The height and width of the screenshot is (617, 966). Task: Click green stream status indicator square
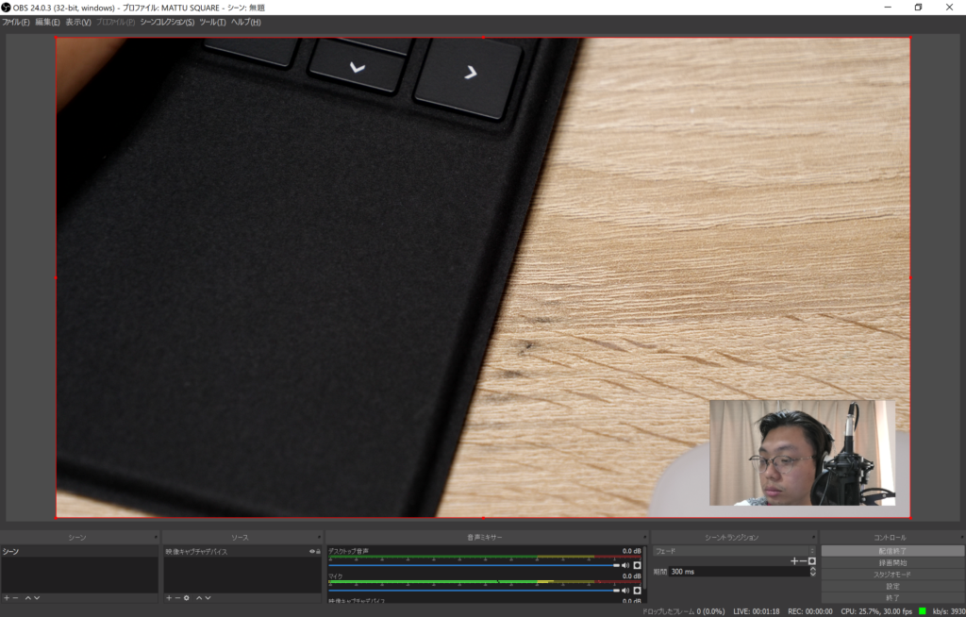coord(923,610)
